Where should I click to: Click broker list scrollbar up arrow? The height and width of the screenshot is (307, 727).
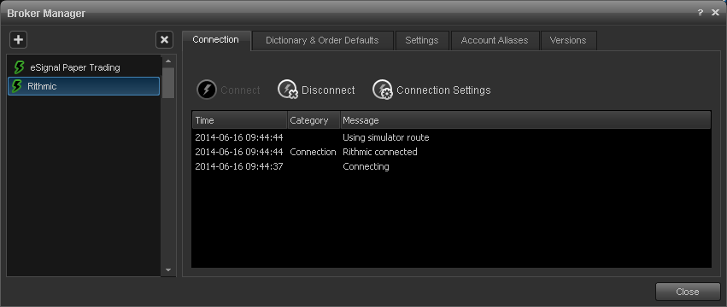tap(167, 61)
